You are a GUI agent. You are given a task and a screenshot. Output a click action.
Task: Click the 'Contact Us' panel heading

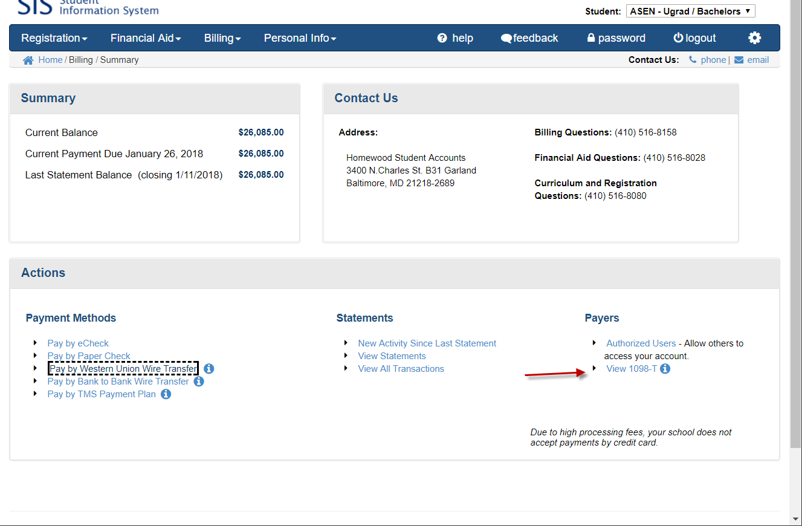366,98
